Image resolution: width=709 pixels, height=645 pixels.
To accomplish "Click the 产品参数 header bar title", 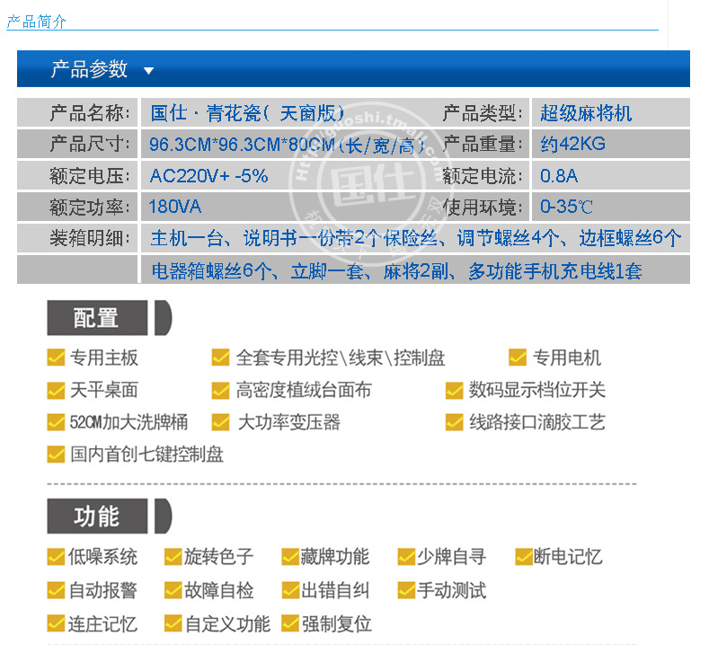I will tap(89, 69).
